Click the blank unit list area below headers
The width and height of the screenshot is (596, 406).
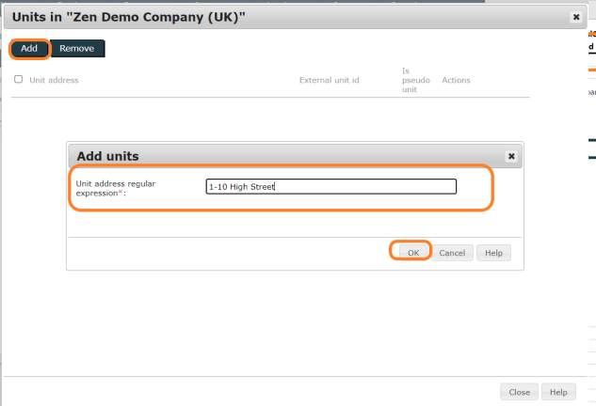[271, 117]
